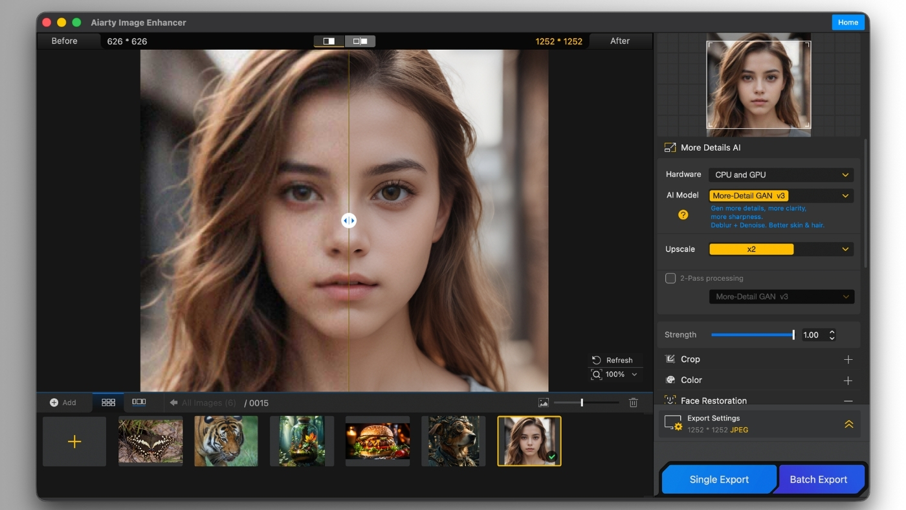Click the yellow question mark help icon
The width and height of the screenshot is (906, 510).
[x=683, y=215]
